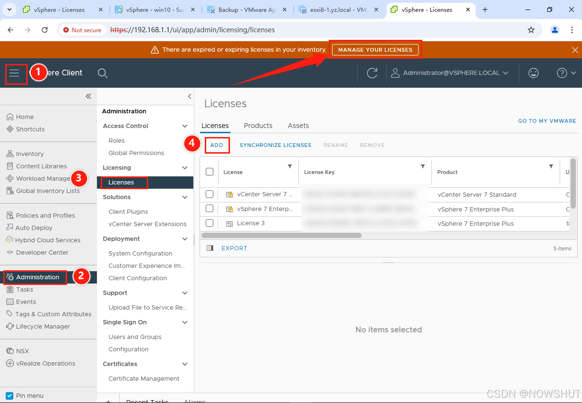Click the search magnifier icon
The height and width of the screenshot is (403, 582).
(103, 73)
